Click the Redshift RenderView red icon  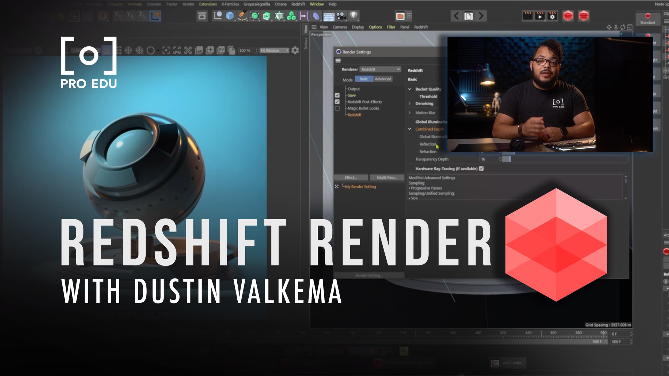[568, 16]
